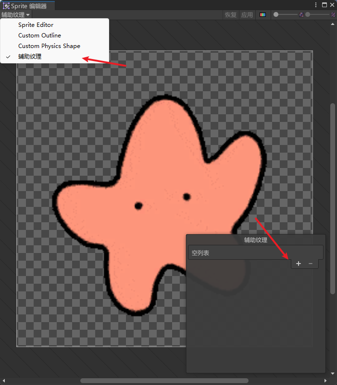Adjust the mip level slider handle

(x=308, y=15)
